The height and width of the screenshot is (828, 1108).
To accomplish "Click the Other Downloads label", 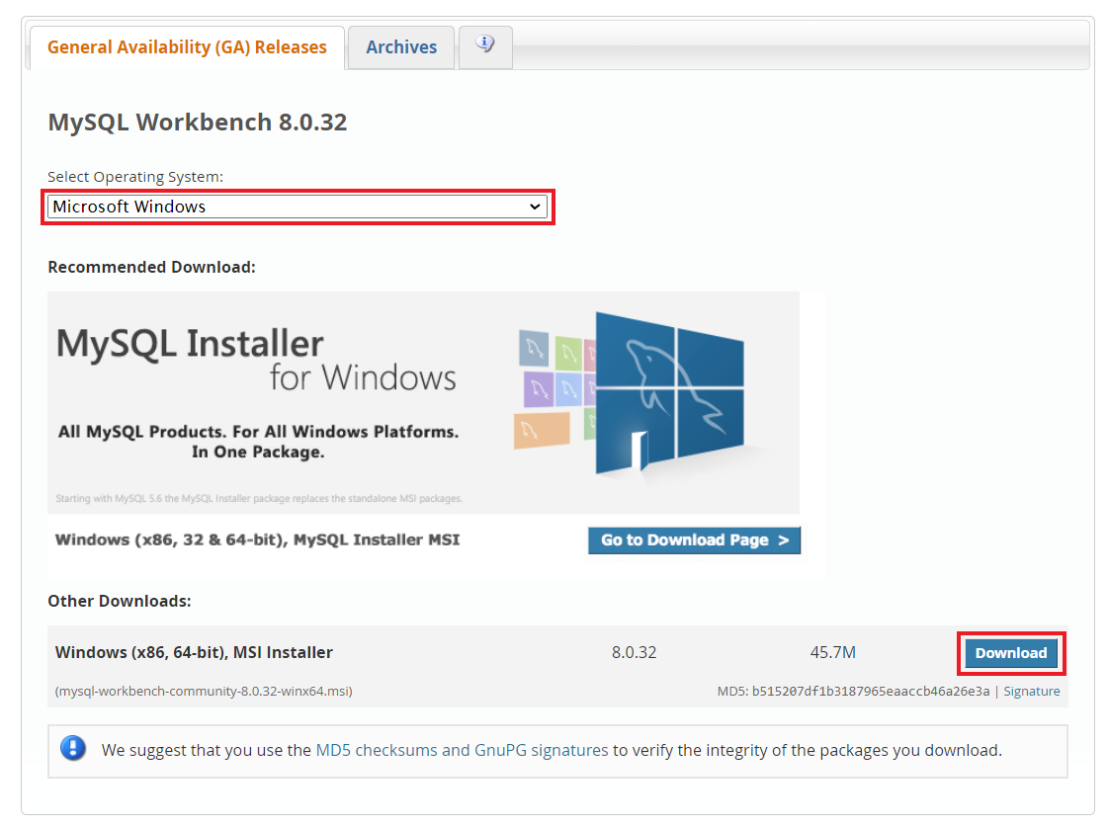I will (x=119, y=601).
